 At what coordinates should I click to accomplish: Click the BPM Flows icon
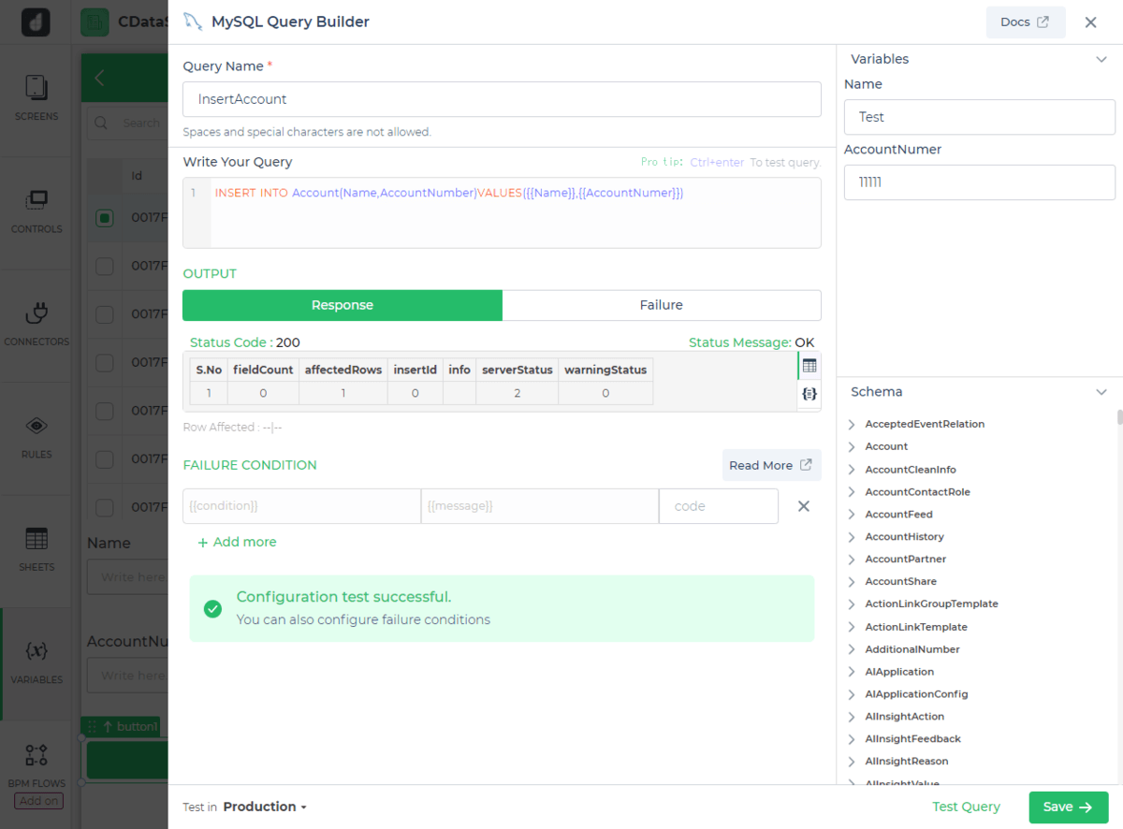pyautogui.click(x=36, y=755)
